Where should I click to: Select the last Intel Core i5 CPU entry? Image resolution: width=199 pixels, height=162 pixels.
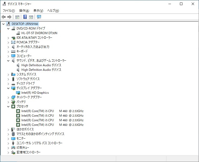[x=52, y=125]
